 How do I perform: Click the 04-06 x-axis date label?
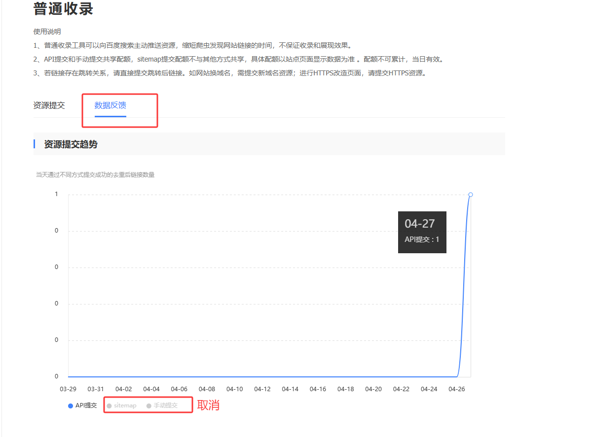tap(179, 389)
